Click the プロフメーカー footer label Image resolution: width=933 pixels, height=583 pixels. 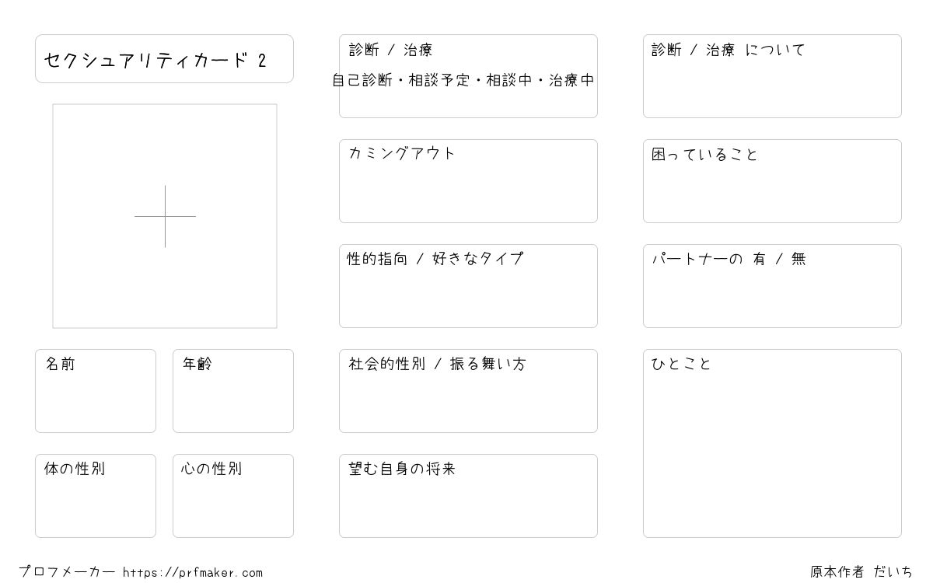pyautogui.click(x=67, y=572)
